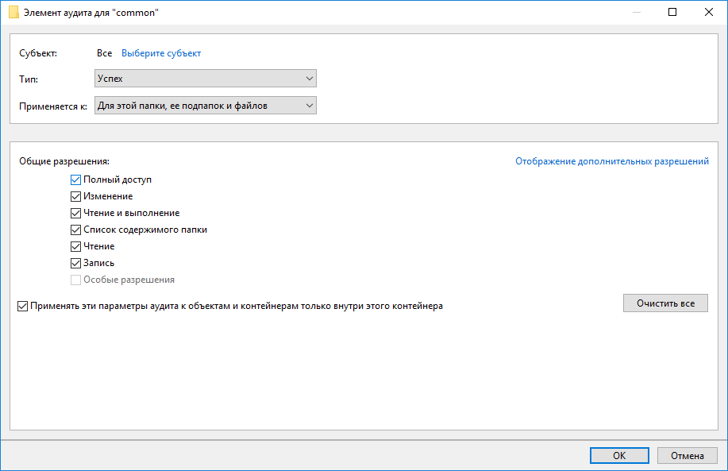728x471 pixels.
Task: Toggle "Чтение и выполнение" checkbox
Action: (x=75, y=213)
